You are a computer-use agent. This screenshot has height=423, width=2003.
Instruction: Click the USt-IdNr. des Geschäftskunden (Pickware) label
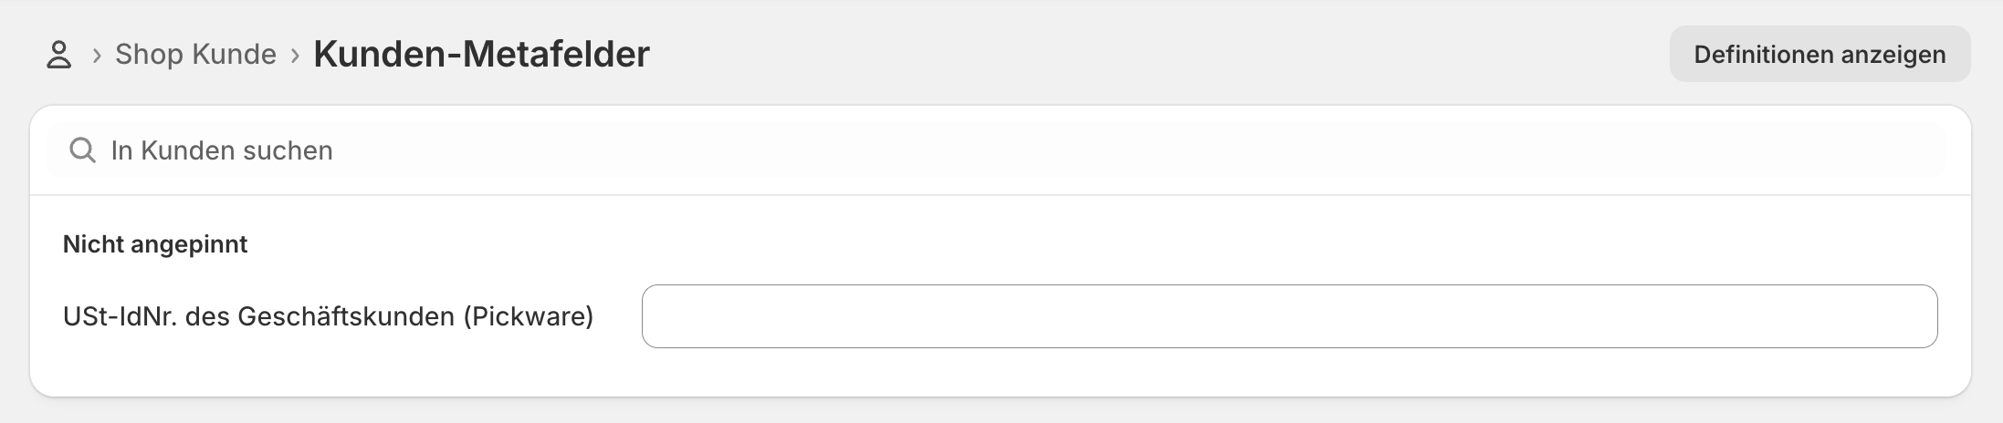tap(328, 316)
